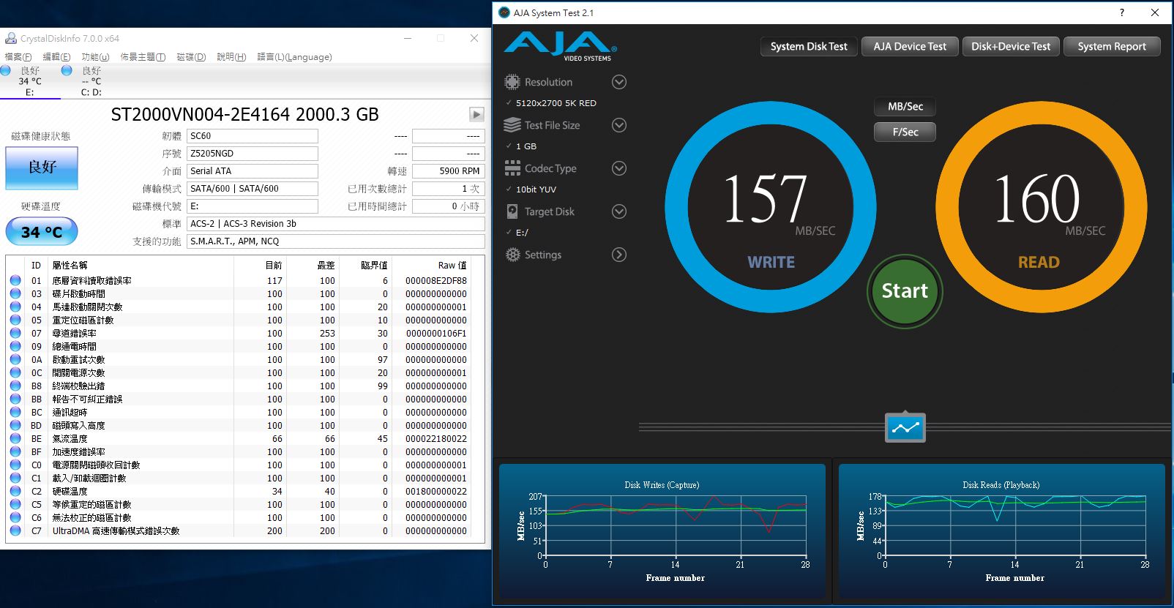Viewport: 1174px width, 608px height.
Task: Select the UltraDMA 高速傳輸模式錯誤次數 row
Action: pyautogui.click(x=239, y=530)
